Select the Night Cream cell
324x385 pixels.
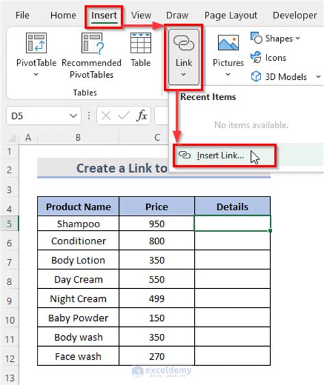pos(78,298)
